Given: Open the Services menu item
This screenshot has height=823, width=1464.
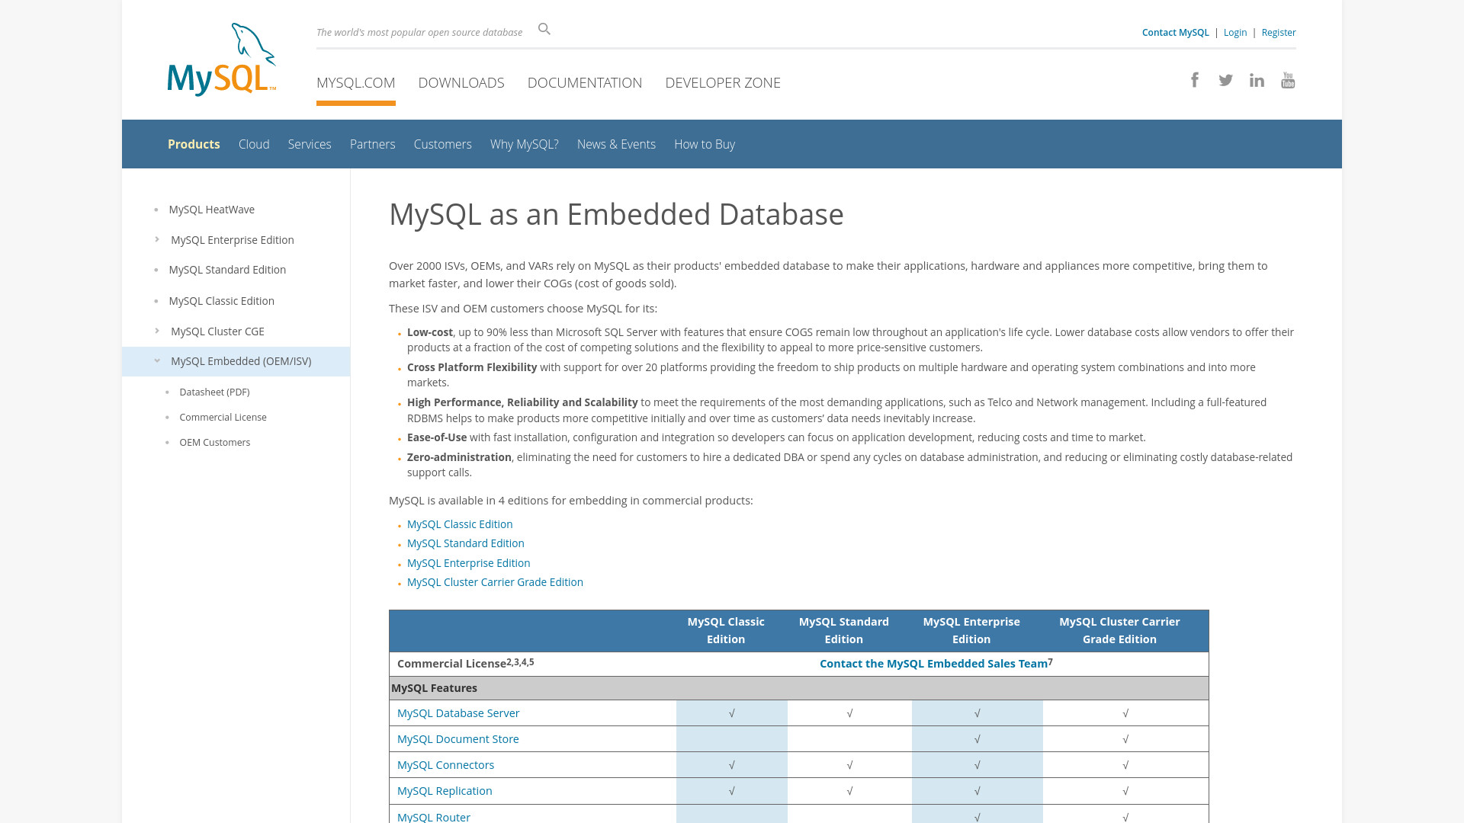Looking at the screenshot, I should (x=310, y=144).
